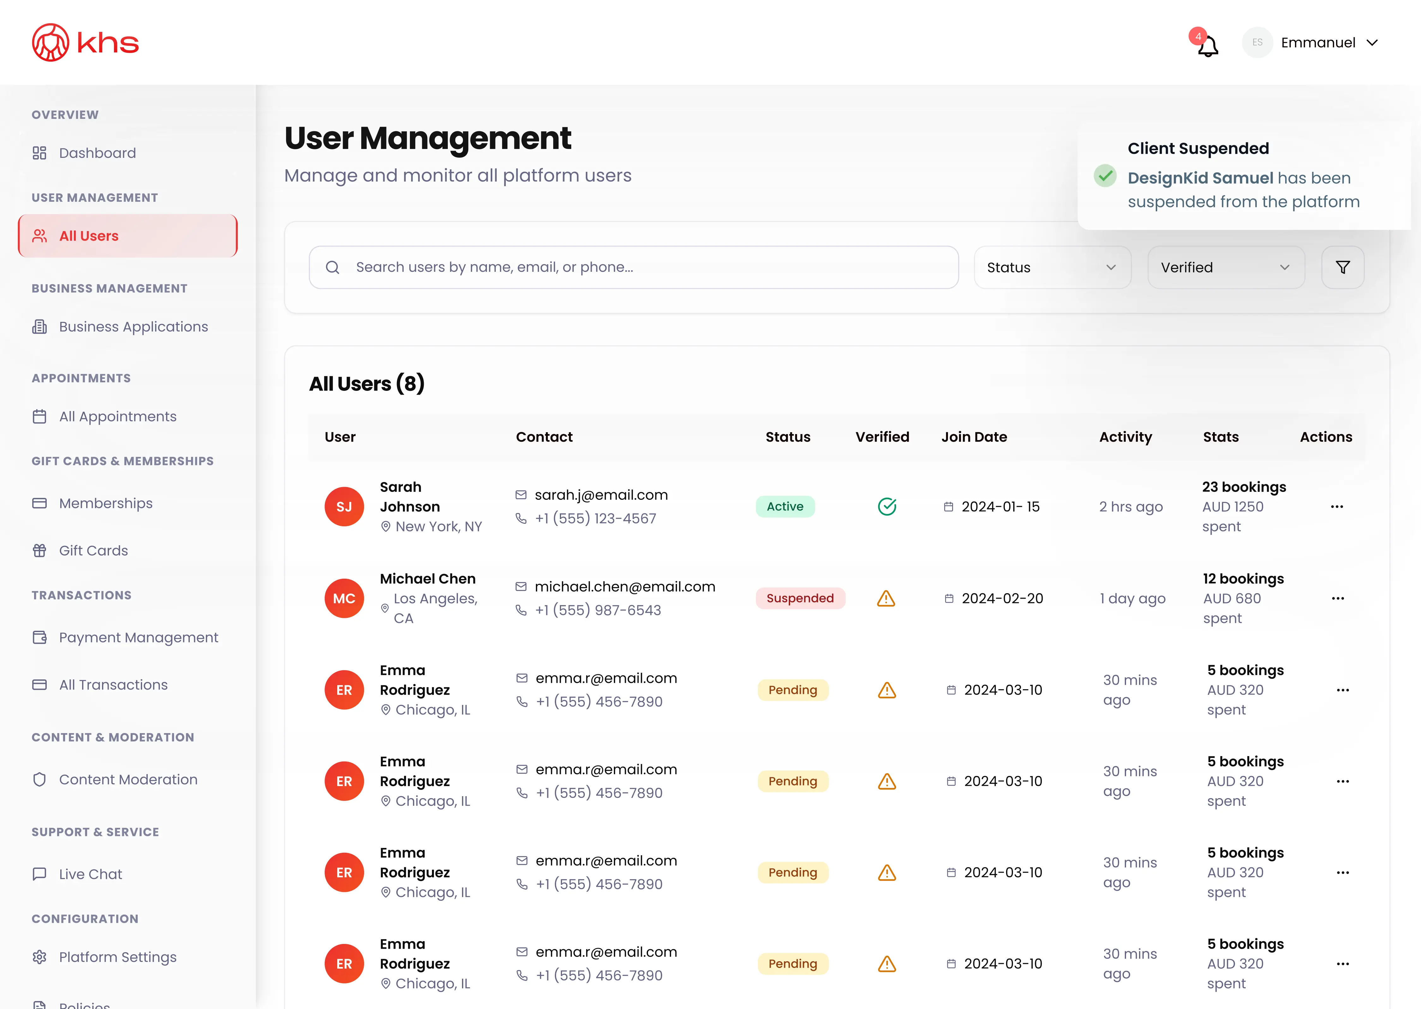
Task: Open All Appointments in sidebar
Action: [105, 416]
